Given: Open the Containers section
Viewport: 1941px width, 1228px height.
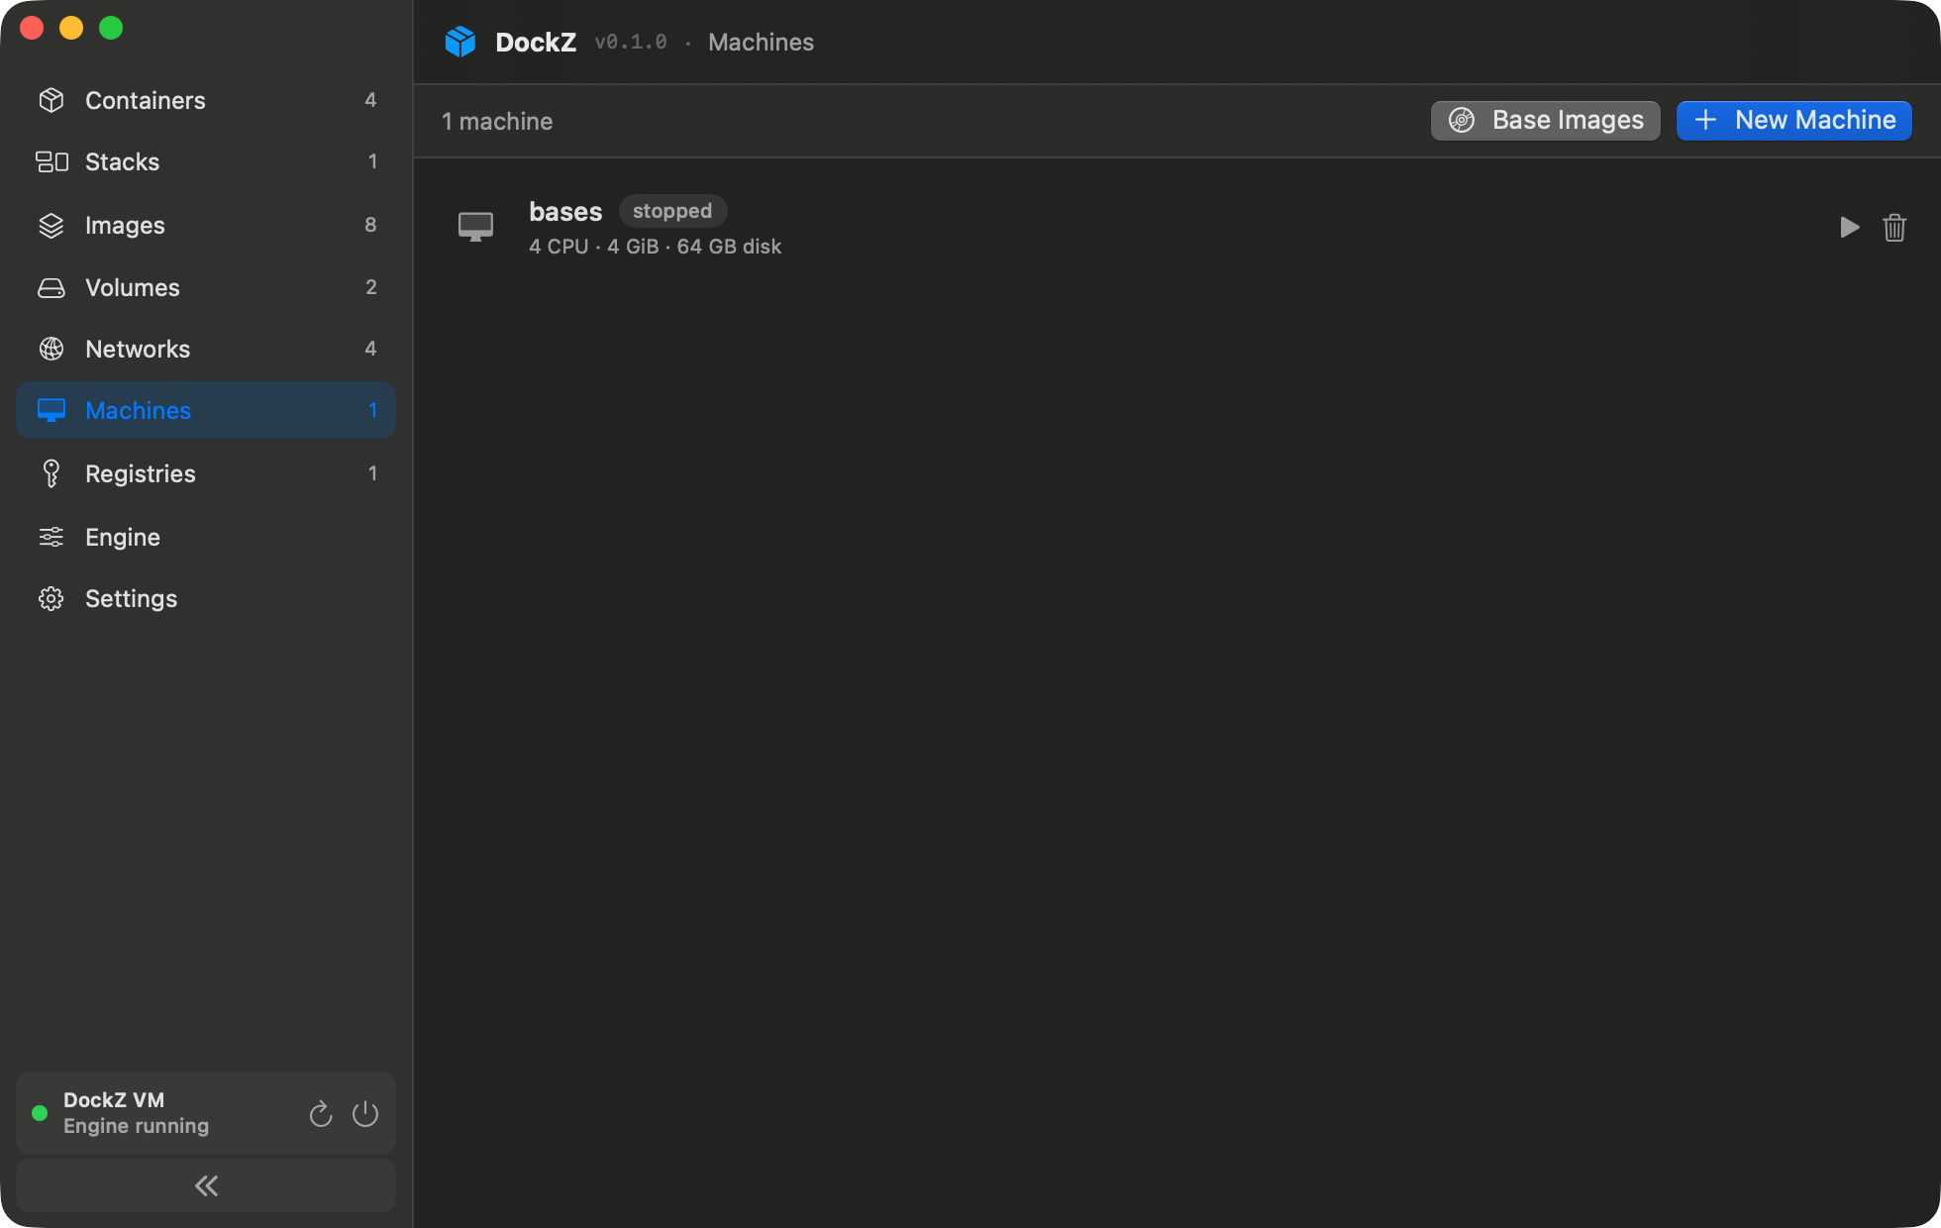Looking at the screenshot, I should coord(206,100).
